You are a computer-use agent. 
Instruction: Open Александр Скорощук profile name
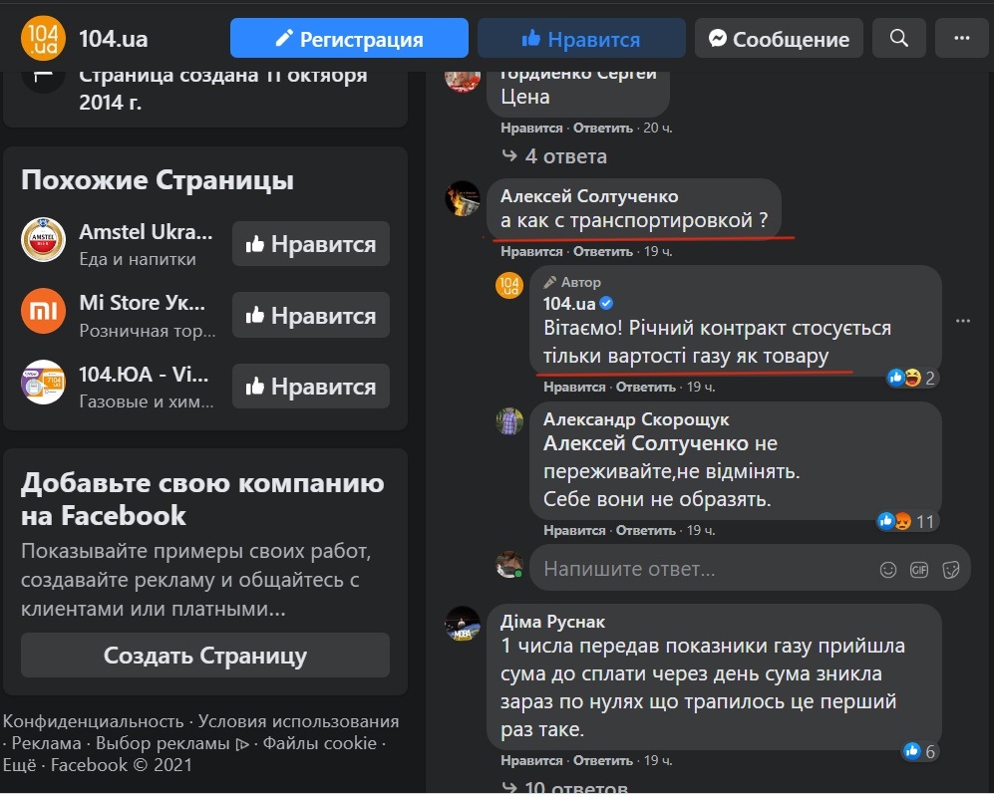click(636, 419)
